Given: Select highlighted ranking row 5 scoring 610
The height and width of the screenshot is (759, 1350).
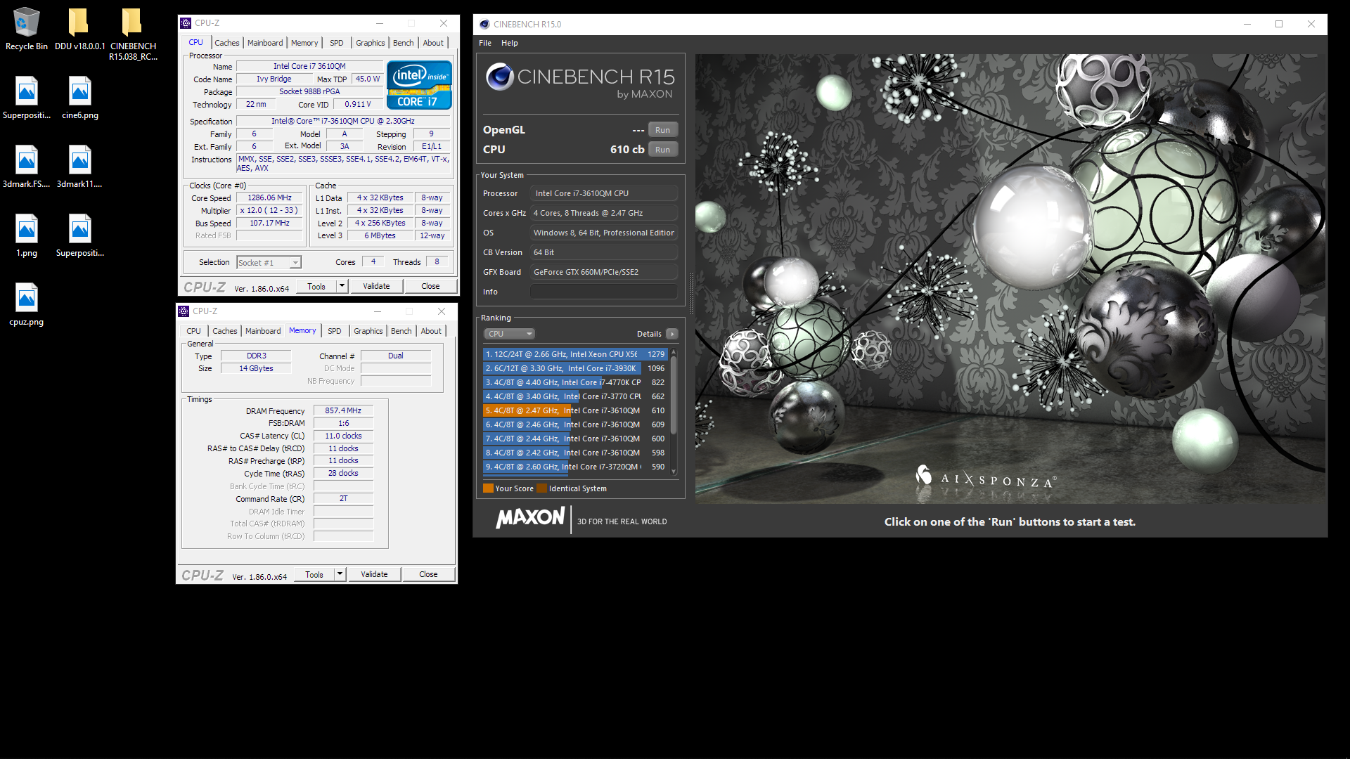Looking at the screenshot, I should pyautogui.click(x=575, y=410).
